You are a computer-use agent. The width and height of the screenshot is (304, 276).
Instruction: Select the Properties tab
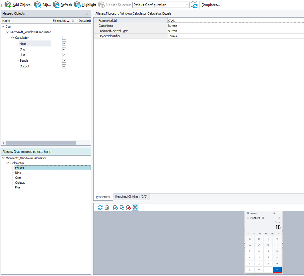(x=103, y=197)
